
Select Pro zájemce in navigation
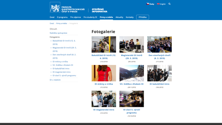click(76, 17)
